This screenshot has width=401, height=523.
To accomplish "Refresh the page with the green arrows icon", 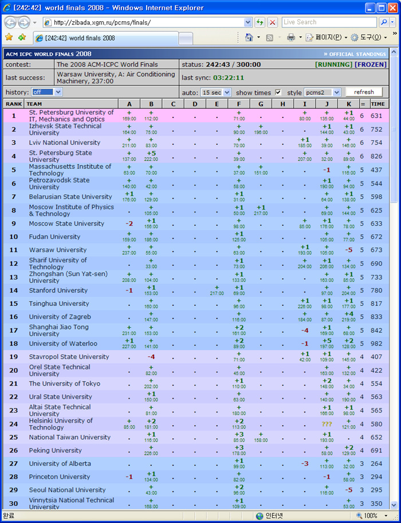I will pos(260,22).
